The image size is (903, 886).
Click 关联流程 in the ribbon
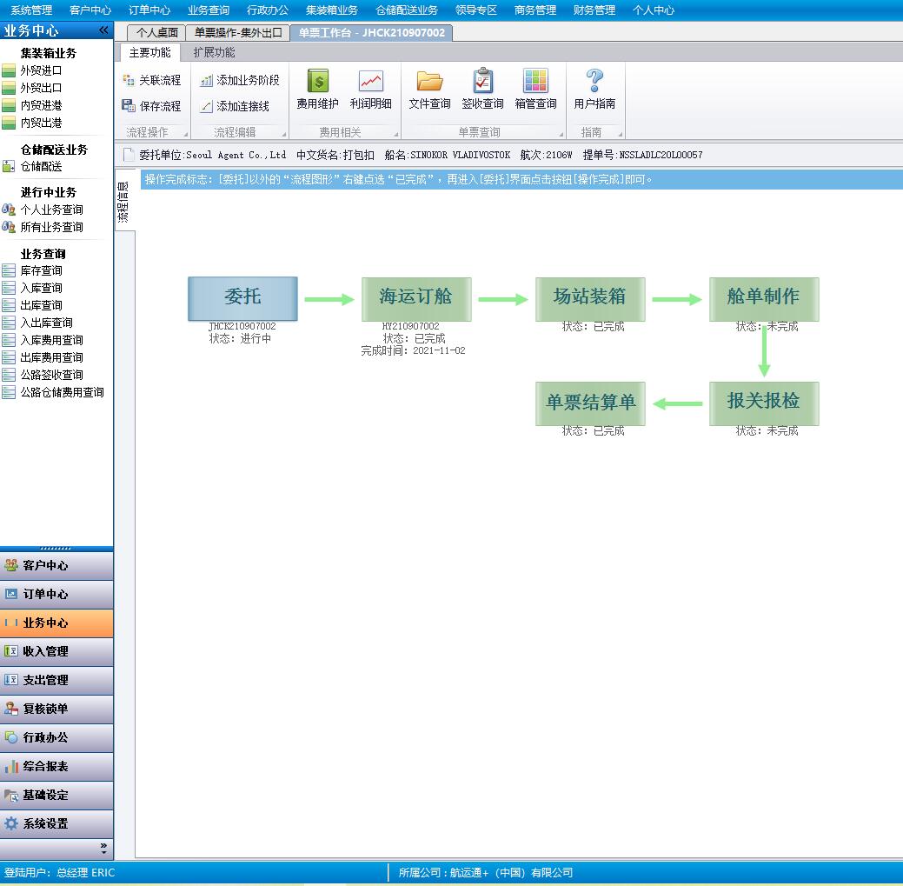coord(152,80)
